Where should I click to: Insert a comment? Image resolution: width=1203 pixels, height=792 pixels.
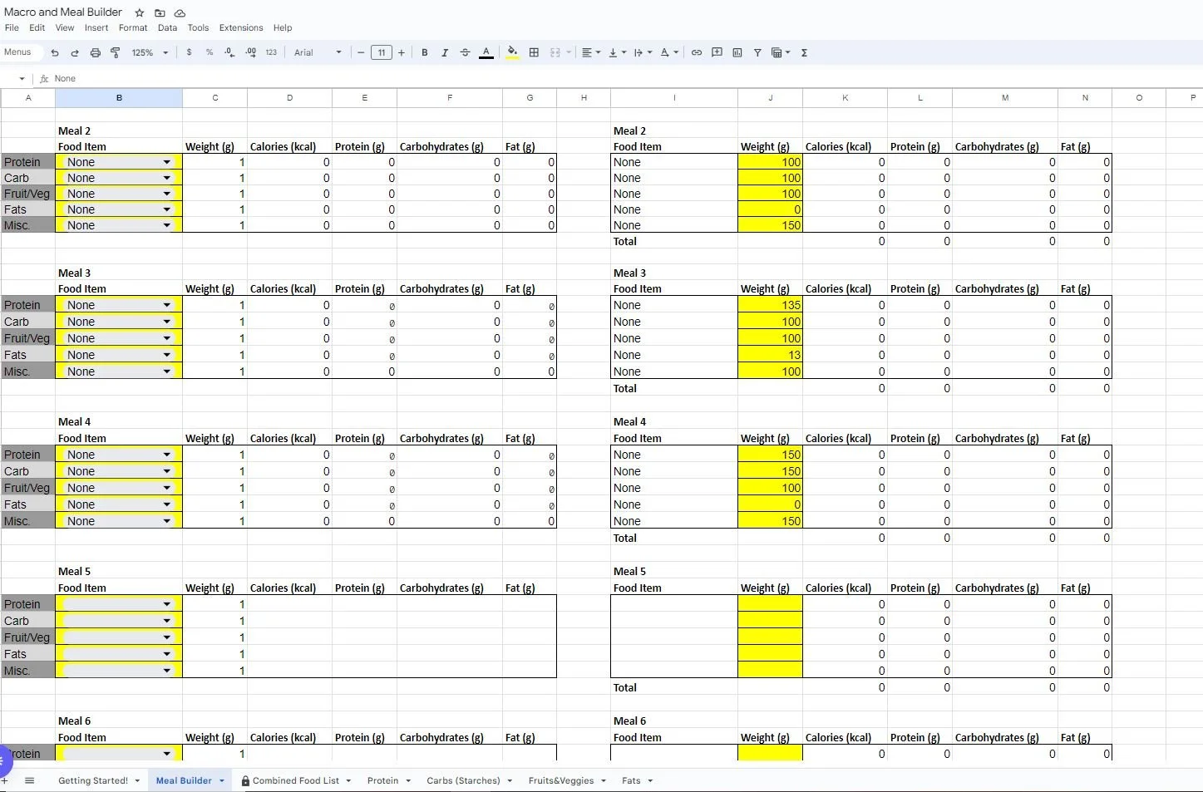(717, 52)
